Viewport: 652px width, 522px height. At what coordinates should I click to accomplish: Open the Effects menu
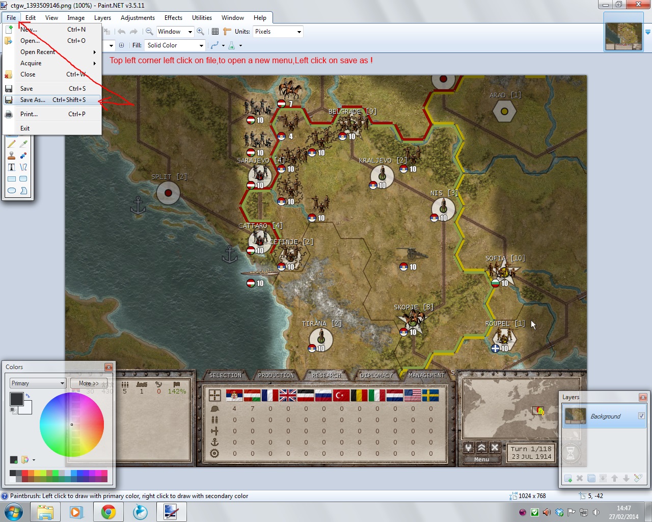(x=173, y=18)
